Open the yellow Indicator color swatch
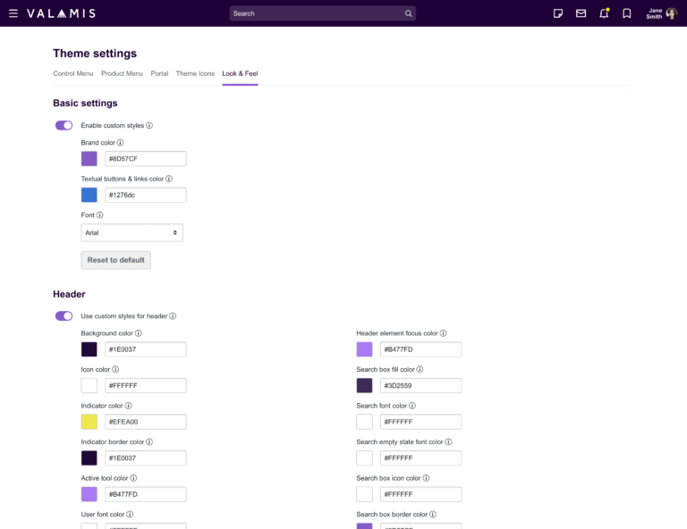The image size is (687, 529). [x=89, y=422]
